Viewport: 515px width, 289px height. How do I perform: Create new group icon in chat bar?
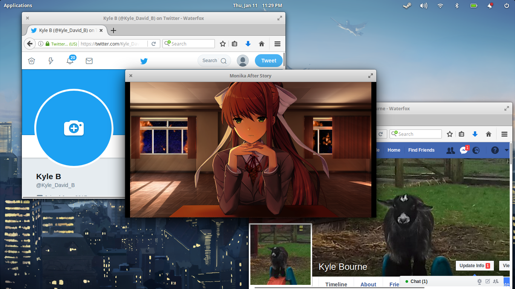pos(496,281)
